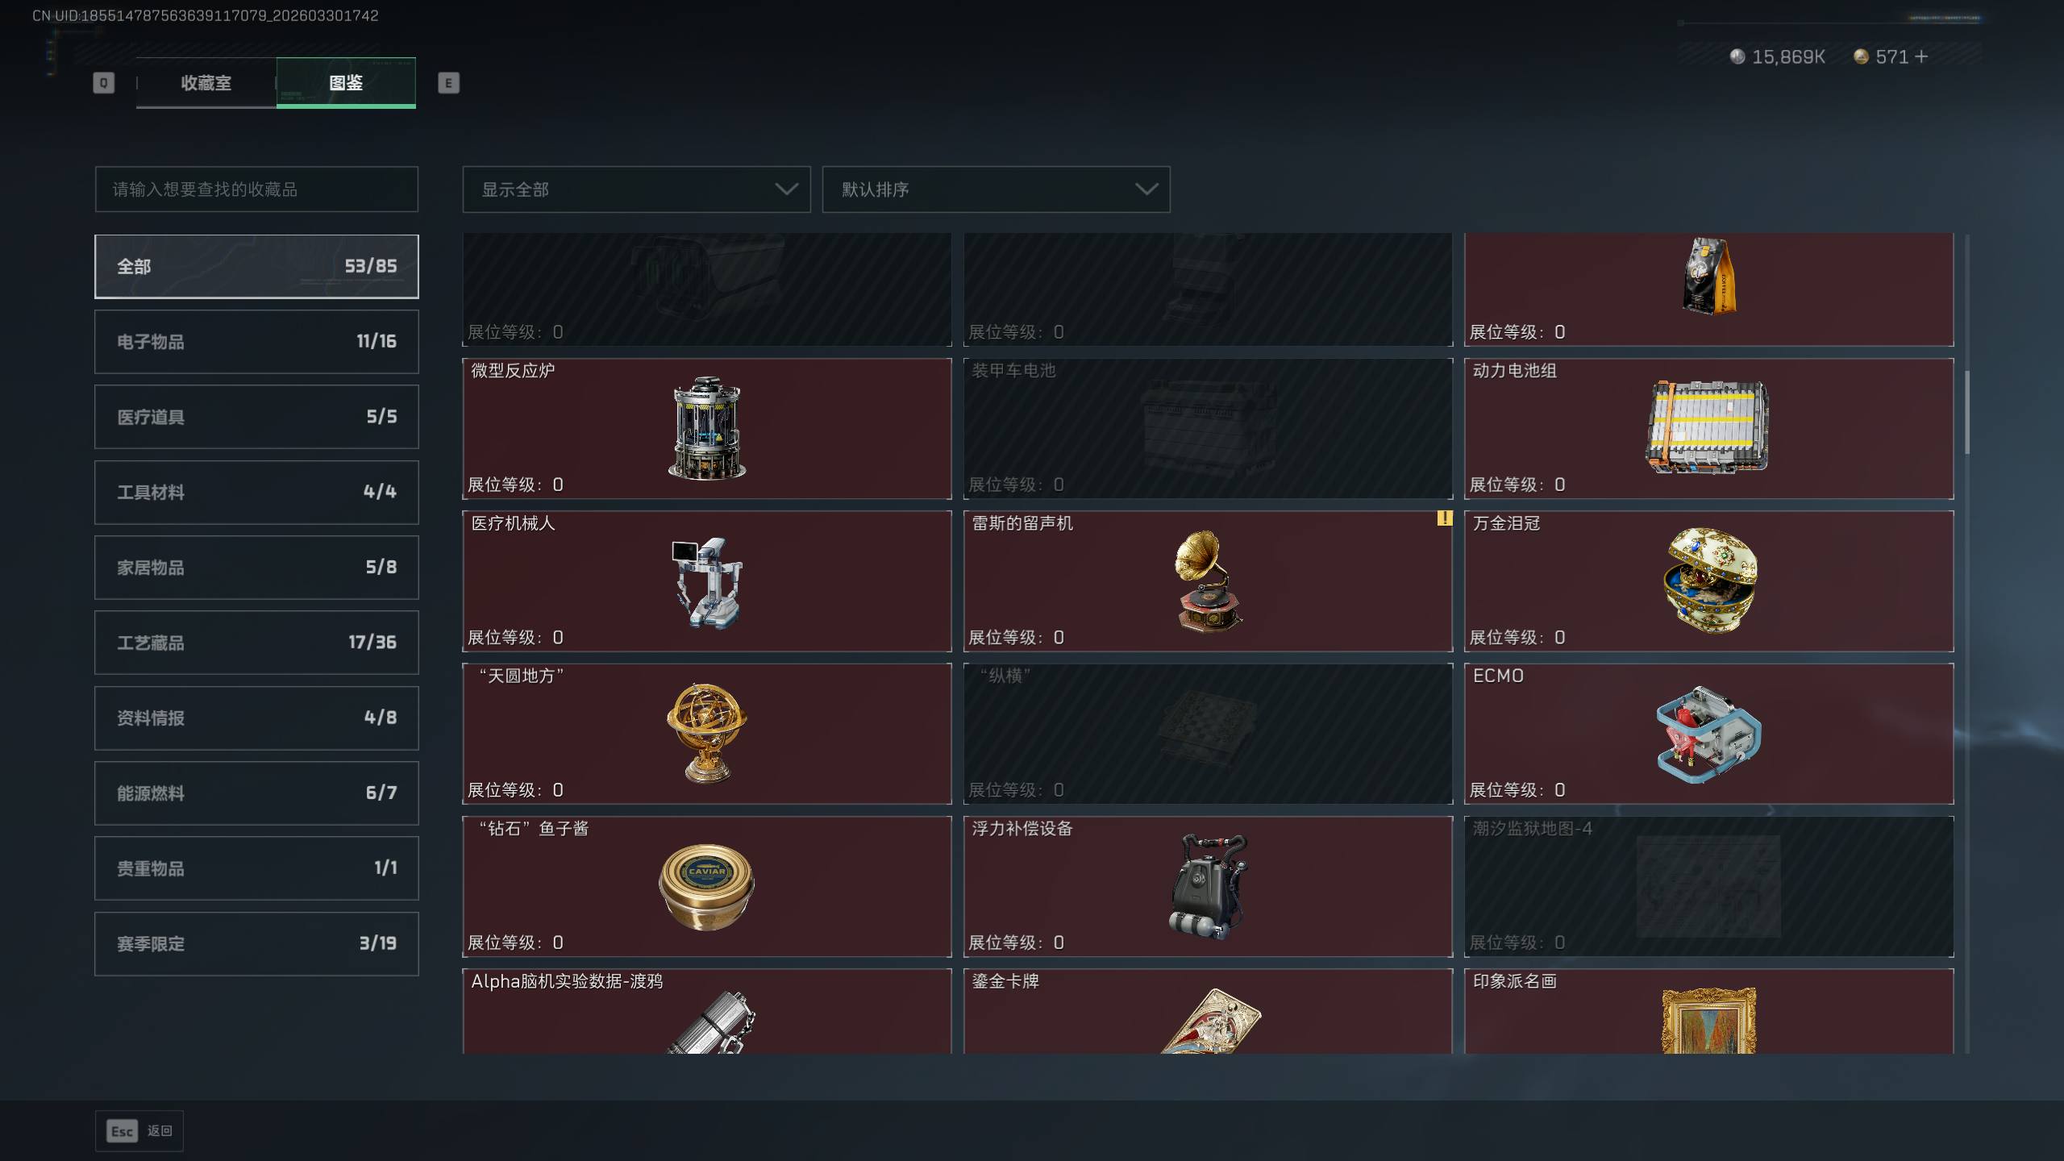Show the 赛季限定 category list

[256, 944]
